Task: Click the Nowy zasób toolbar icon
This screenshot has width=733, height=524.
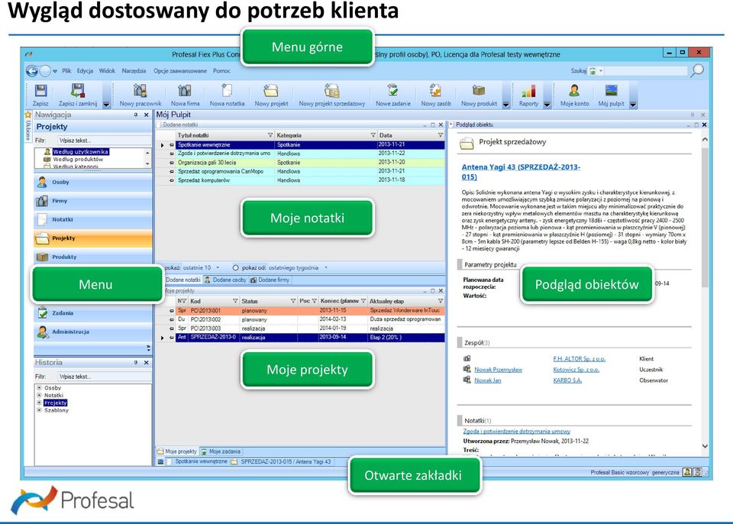Action: [x=436, y=91]
